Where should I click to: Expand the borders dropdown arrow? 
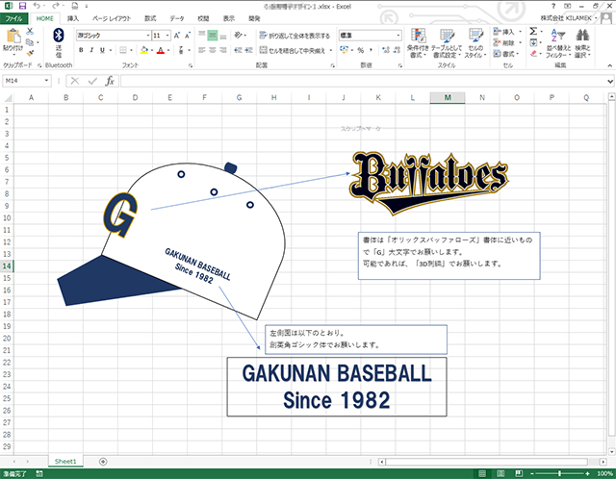[131, 50]
